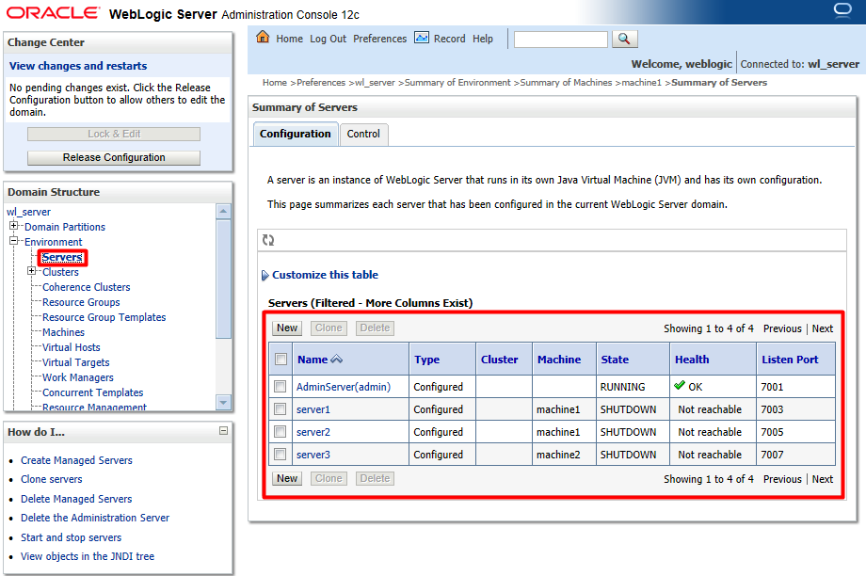Click the top Clone button
This screenshot has height=576, width=866.
pyautogui.click(x=329, y=328)
